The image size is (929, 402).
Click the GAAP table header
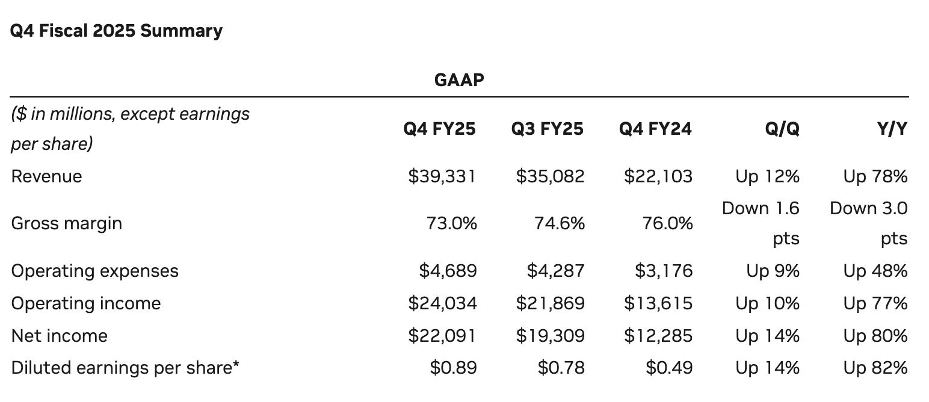pyautogui.click(x=459, y=79)
